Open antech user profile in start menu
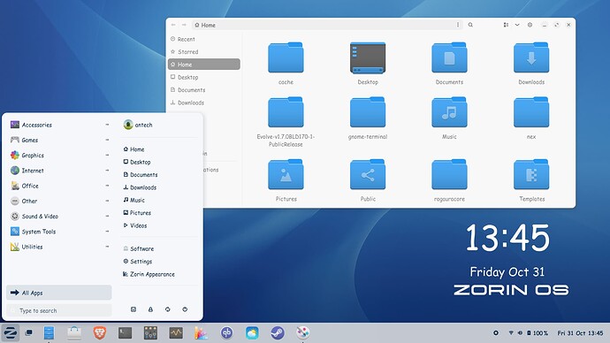This screenshot has width=610, height=343. click(138, 125)
